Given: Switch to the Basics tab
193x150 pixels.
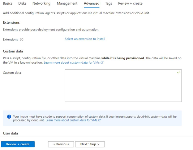Looking at the screenshot, I should [x=7, y=3].
